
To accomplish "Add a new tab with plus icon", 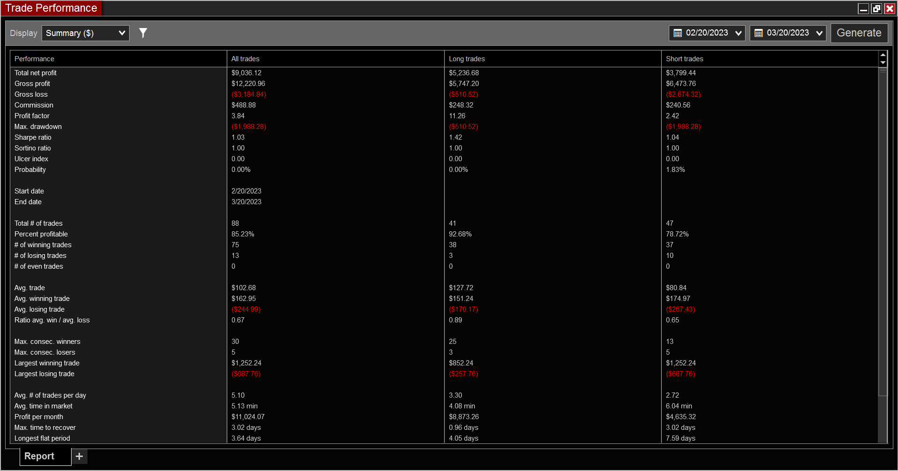I will [x=80, y=456].
